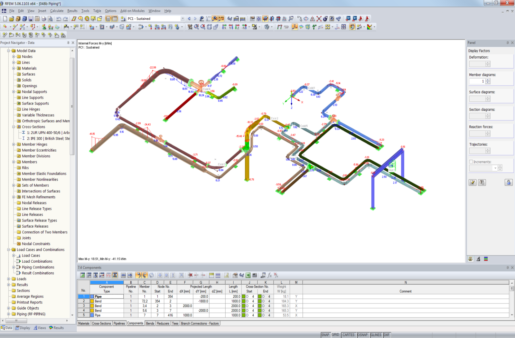Toggle the color panel icon
This screenshot has width=515, height=338.
pos(352,27)
